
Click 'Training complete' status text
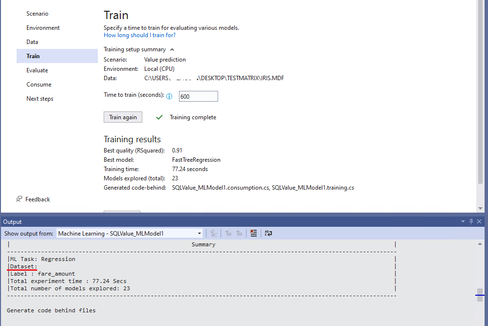coord(193,117)
